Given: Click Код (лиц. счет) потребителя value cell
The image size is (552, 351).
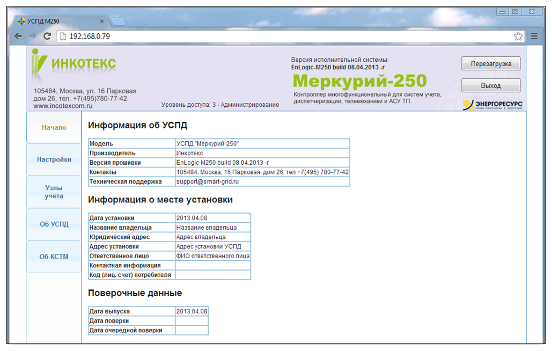Looking at the screenshot, I should point(213,275).
